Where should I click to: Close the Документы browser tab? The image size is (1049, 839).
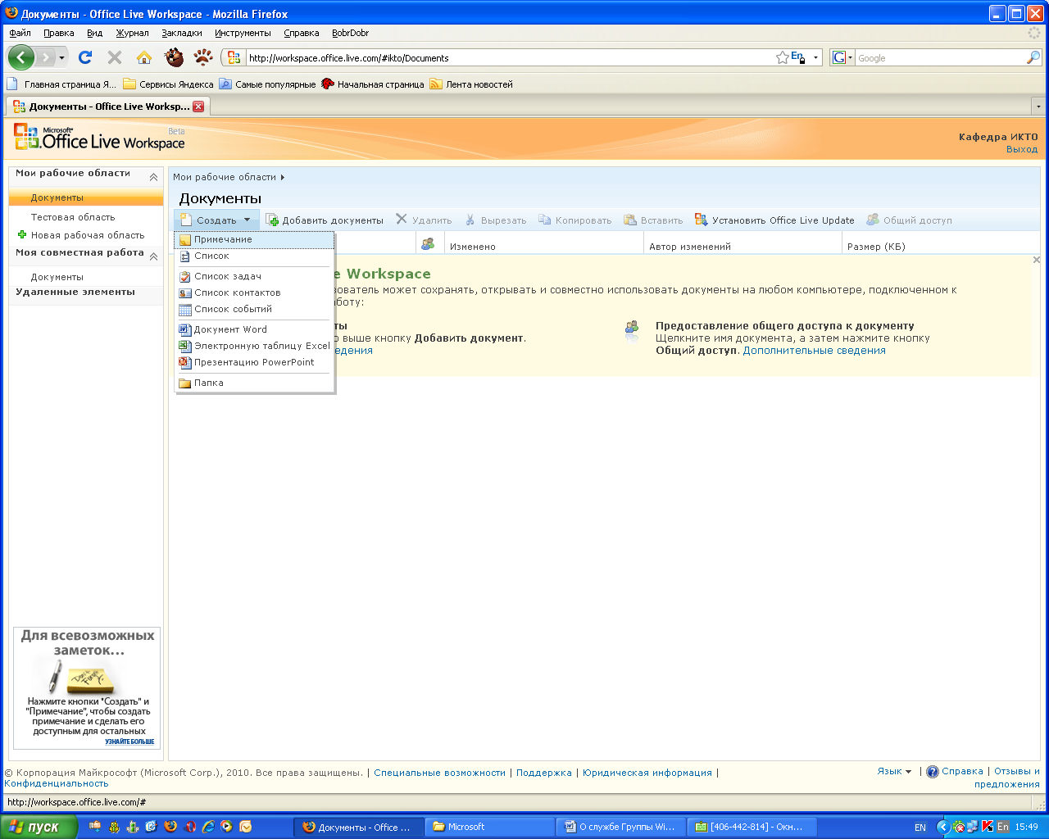198,107
